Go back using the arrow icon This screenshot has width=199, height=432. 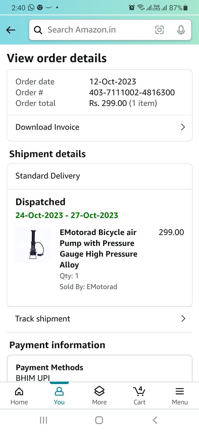tap(11, 30)
